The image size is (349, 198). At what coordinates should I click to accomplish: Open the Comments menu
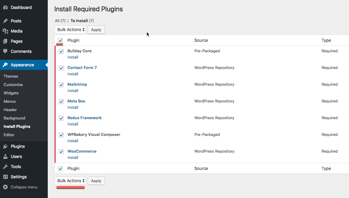(21, 51)
